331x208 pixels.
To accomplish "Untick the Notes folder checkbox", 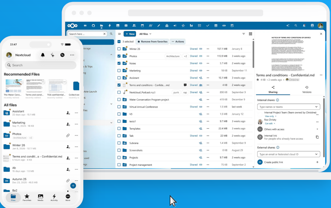I will click(119, 63).
